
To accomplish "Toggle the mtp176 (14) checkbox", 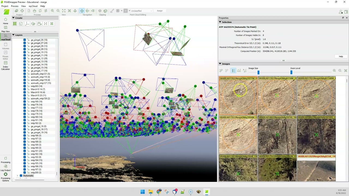I will pos(25,105).
